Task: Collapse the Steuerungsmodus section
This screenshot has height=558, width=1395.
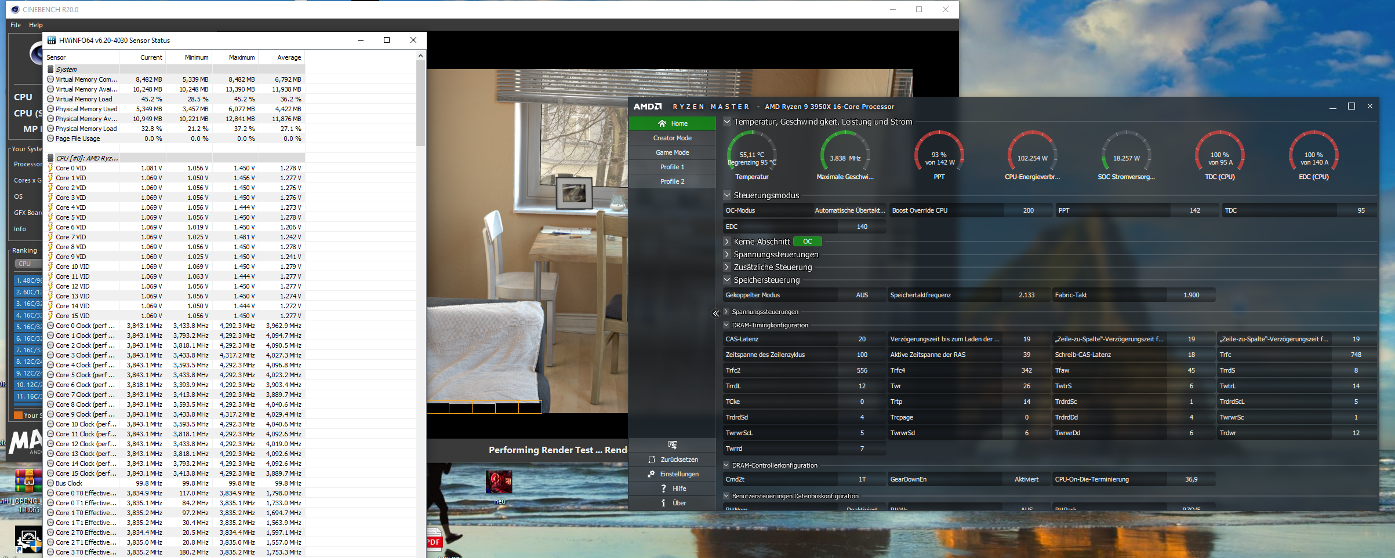Action: coord(727,195)
